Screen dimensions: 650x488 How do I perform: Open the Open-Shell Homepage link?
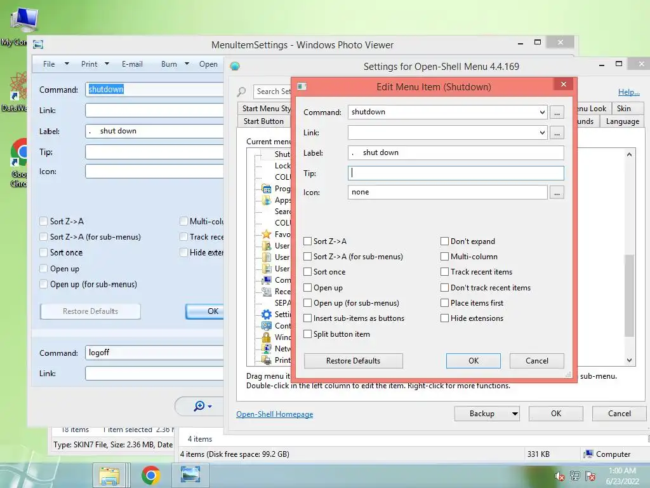[x=274, y=414]
